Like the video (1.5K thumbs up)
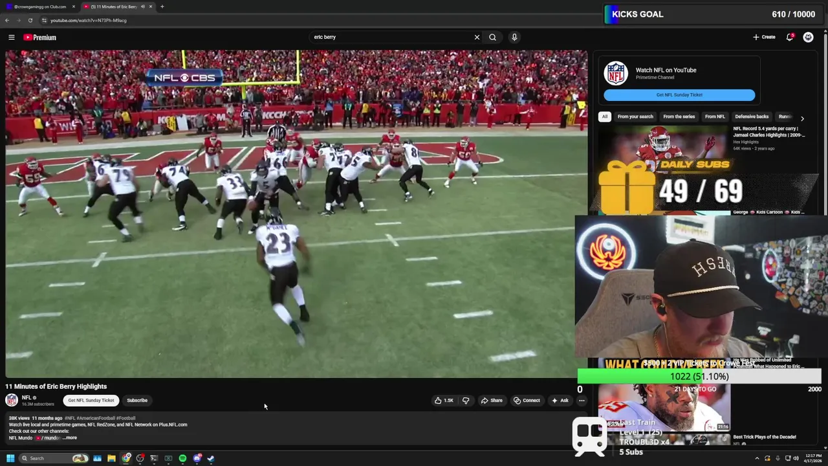The width and height of the screenshot is (828, 466). 444,400
